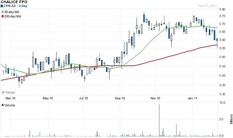The width and height of the screenshot is (233, 138).
Task: Click the 0.0 volume axis value
Action: (221, 136)
